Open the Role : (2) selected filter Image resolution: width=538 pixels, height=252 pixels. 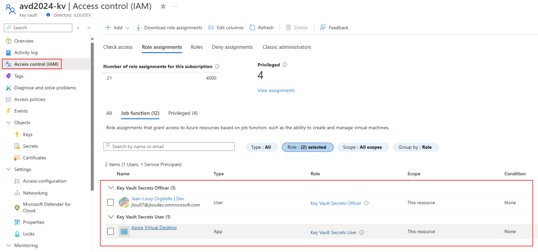(x=307, y=147)
